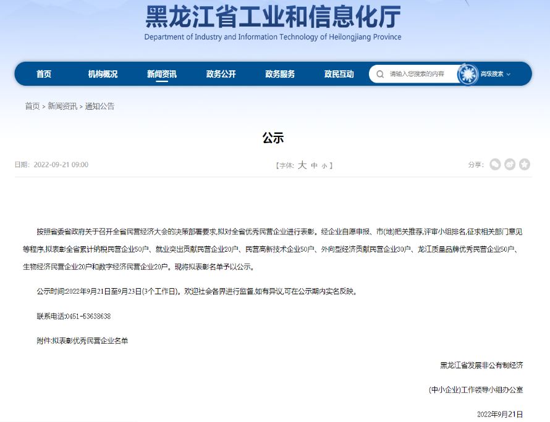Share via WeChat icon
Viewport: 550px width, 422px height.
[x=495, y=164]
